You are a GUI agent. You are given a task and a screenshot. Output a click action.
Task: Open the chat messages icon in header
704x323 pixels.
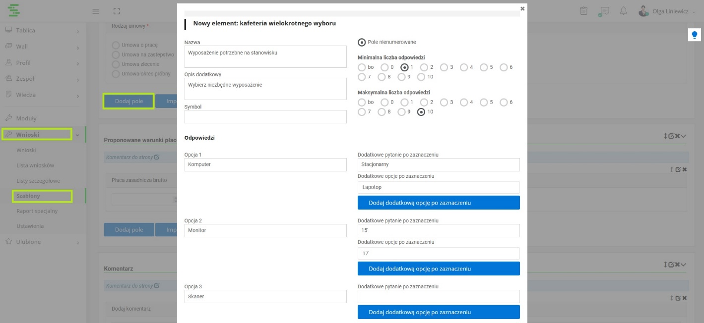click(604, 11)
